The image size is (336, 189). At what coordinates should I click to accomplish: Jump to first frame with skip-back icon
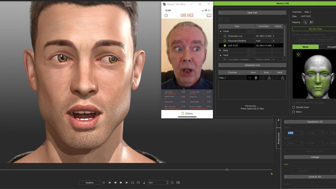(110, 182)
